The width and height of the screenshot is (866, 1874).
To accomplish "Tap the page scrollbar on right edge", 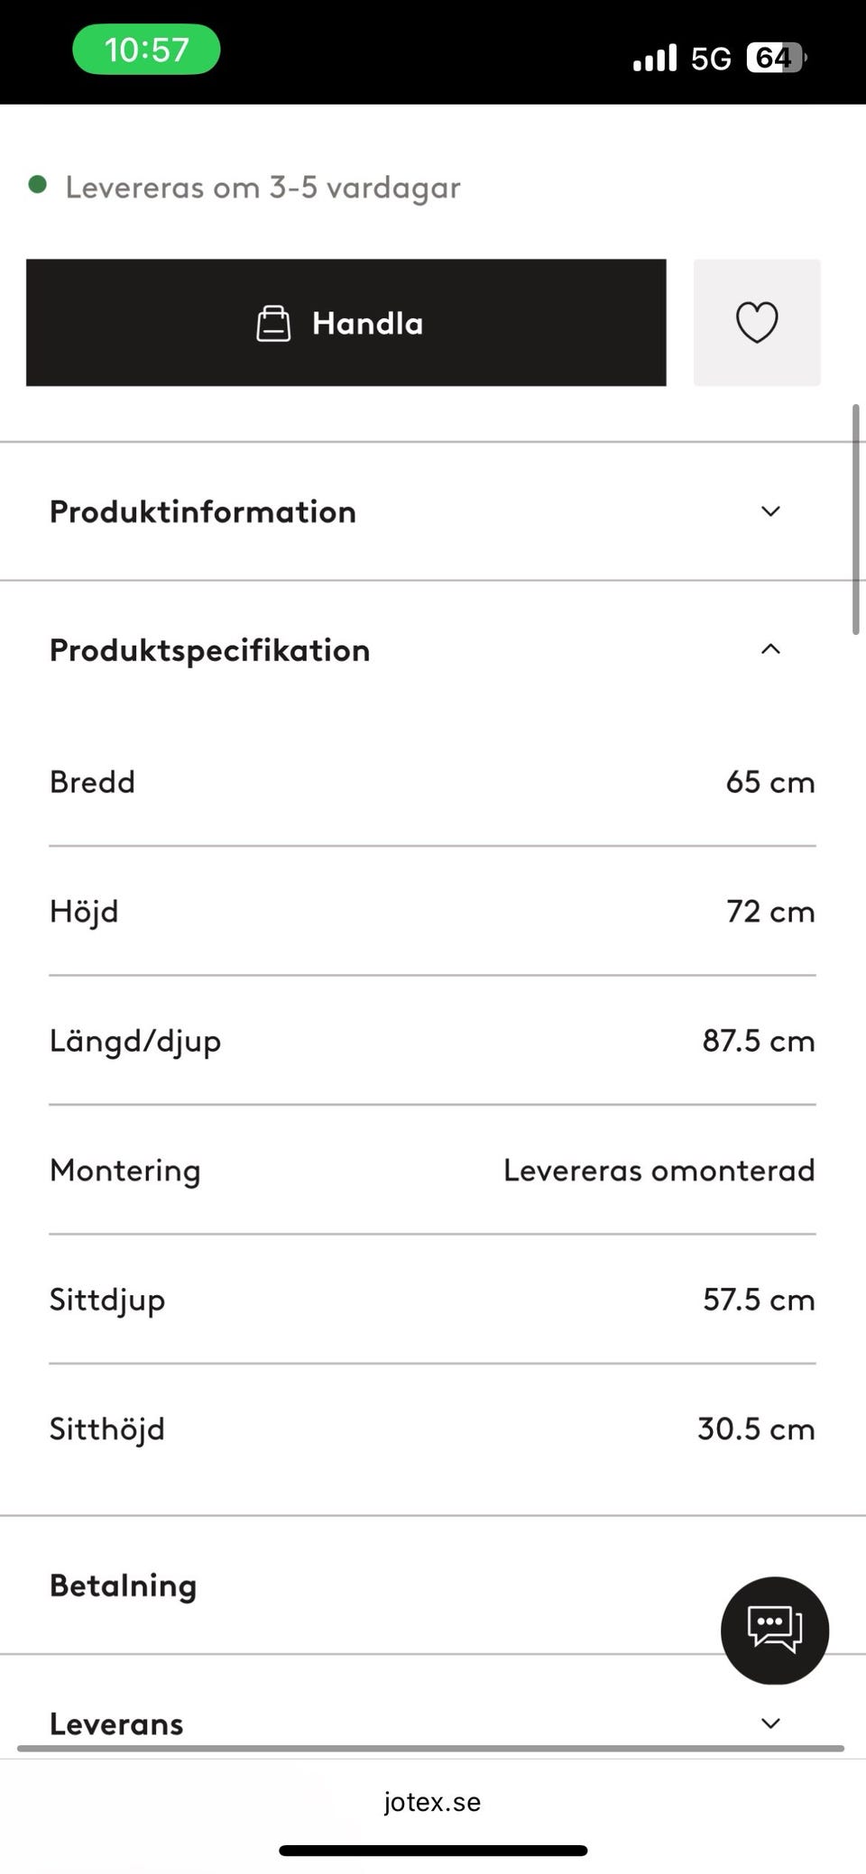I will click(x=856, y=520).
